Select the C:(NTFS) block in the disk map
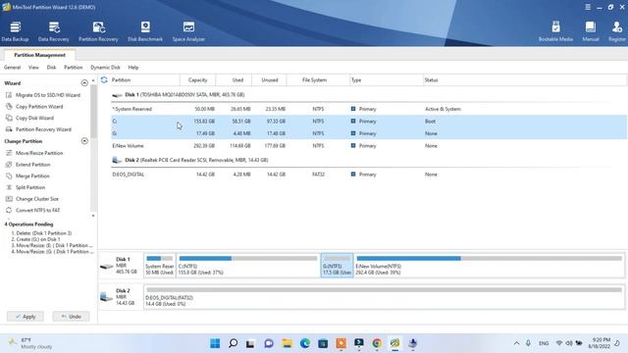Viewport: 628px width, 353px height. click(248, 265)
